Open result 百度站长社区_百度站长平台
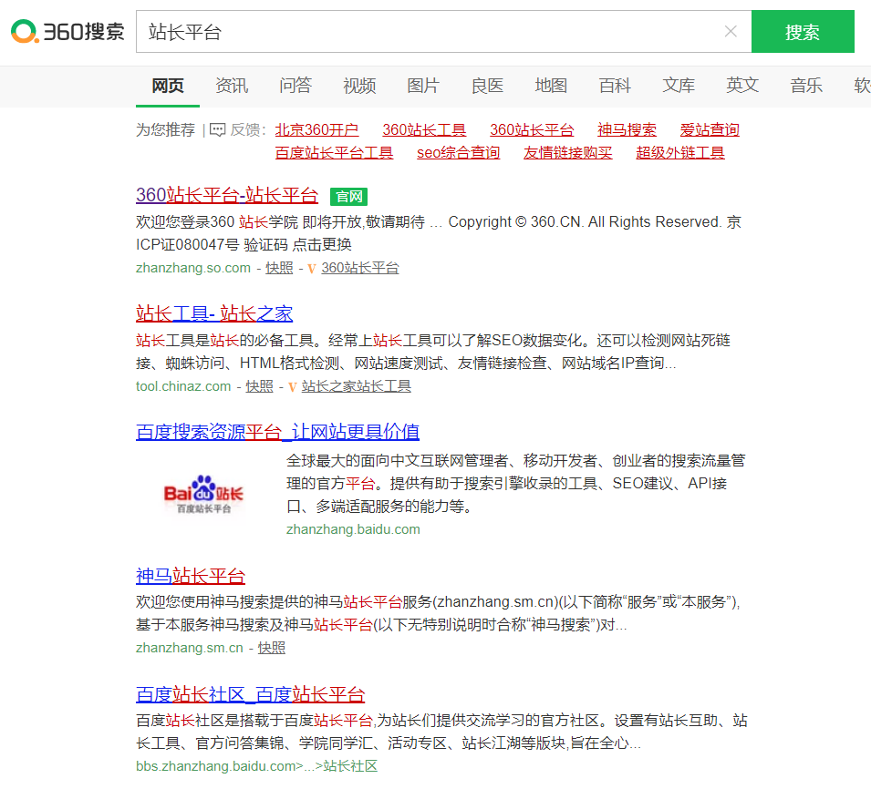This screenshot has width=871, height=789. pos(251,694)
